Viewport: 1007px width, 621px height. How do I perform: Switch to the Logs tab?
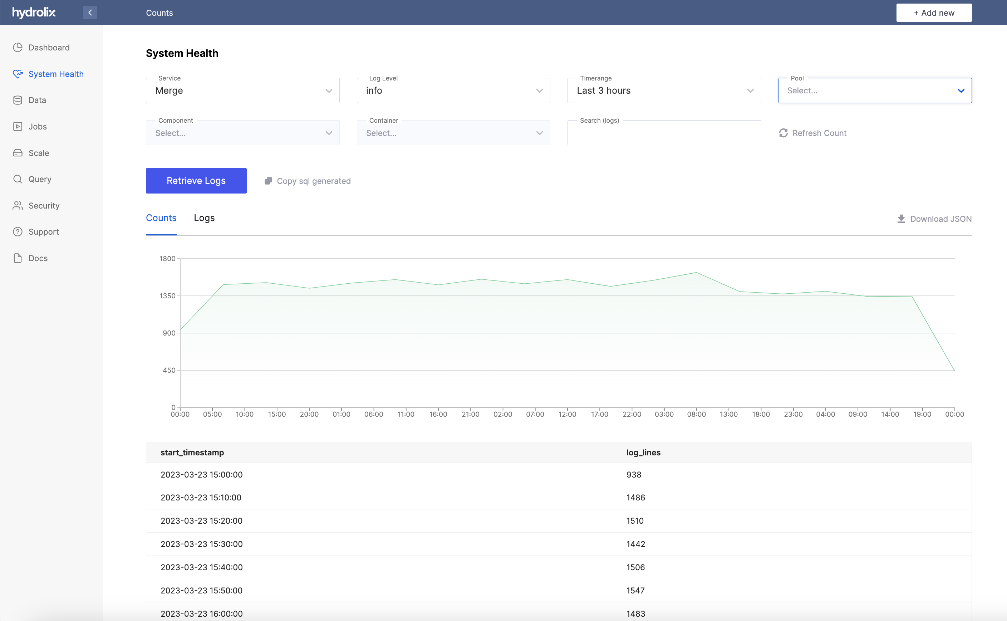[204, 217]
